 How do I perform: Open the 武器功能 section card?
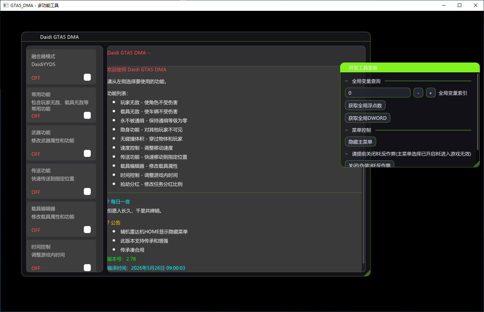click(x=61, y=143)
